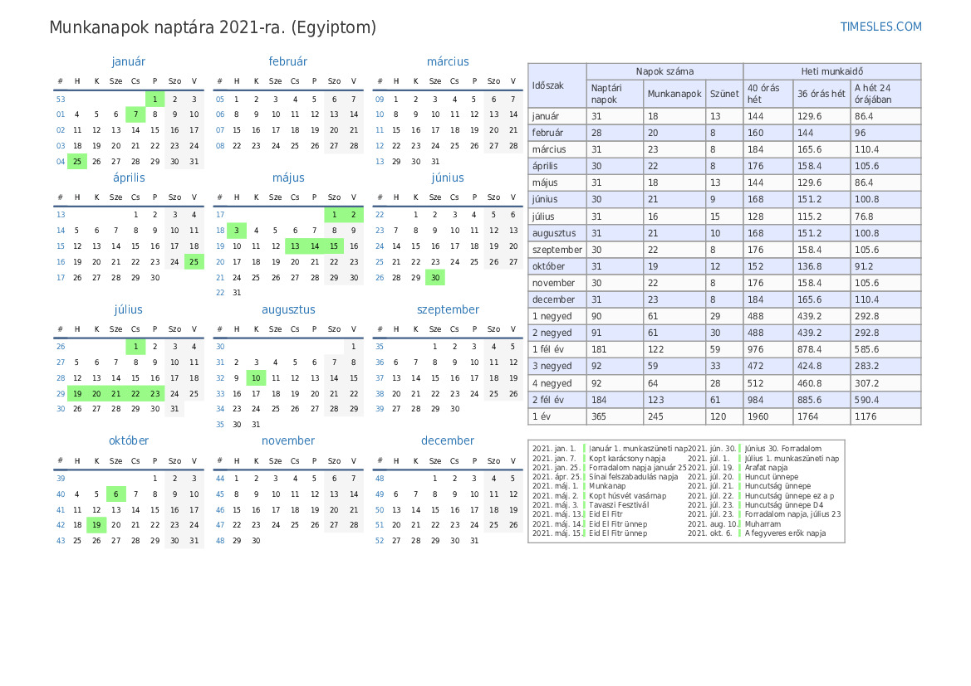The image size is (971, 686).
Task: Click the "Munkanapok" column header
Action: [x=674, y=94]
